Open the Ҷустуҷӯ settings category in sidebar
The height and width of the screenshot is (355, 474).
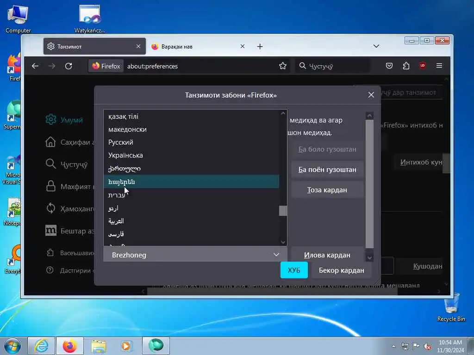[x=67, y=164]
